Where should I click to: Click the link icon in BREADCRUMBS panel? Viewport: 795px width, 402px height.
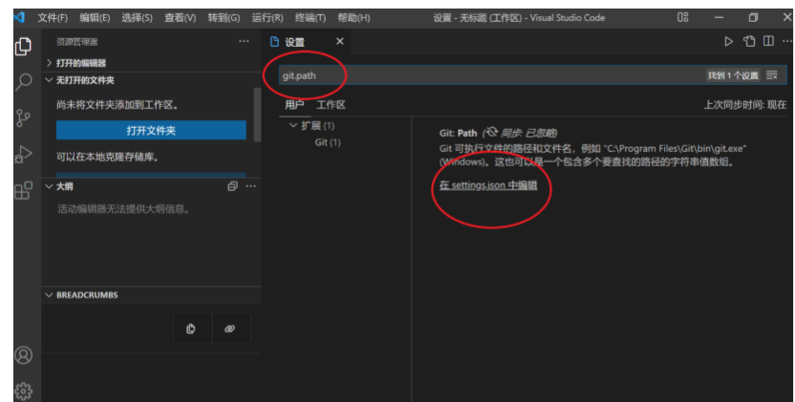point(229,328)
